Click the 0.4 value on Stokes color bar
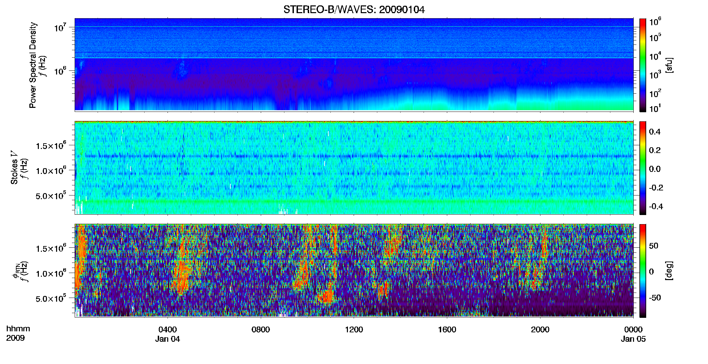 point(655,132)
